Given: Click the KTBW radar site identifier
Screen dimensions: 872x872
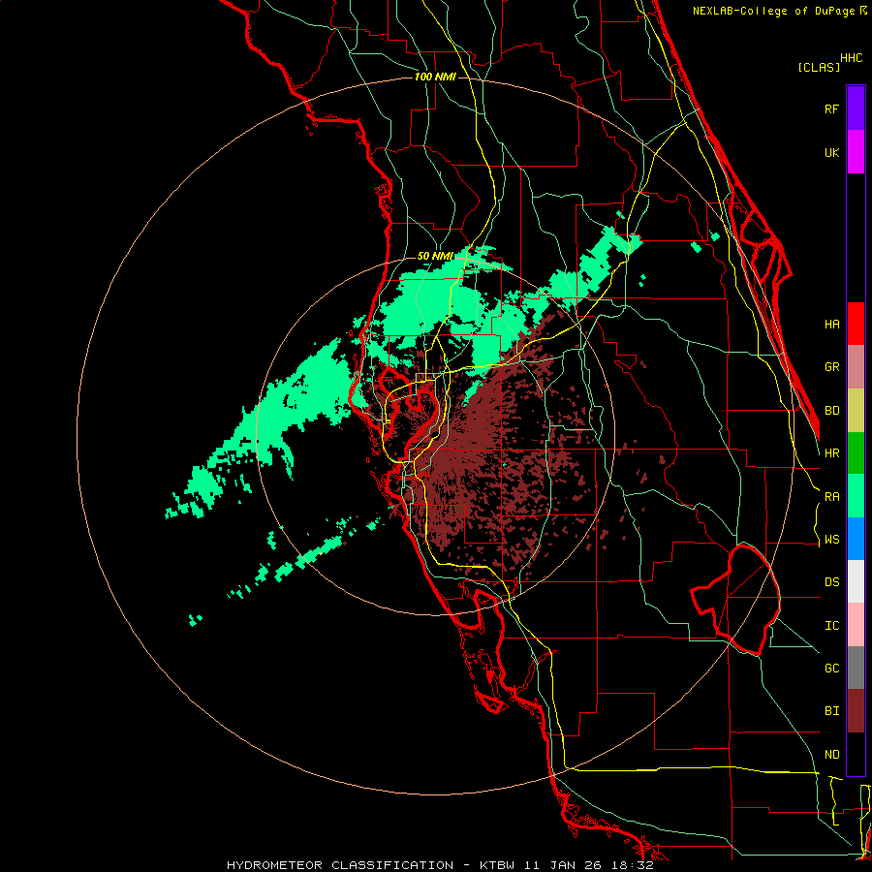Looking at the screenshot, I should pyautogui.click(x=497, y=865).
